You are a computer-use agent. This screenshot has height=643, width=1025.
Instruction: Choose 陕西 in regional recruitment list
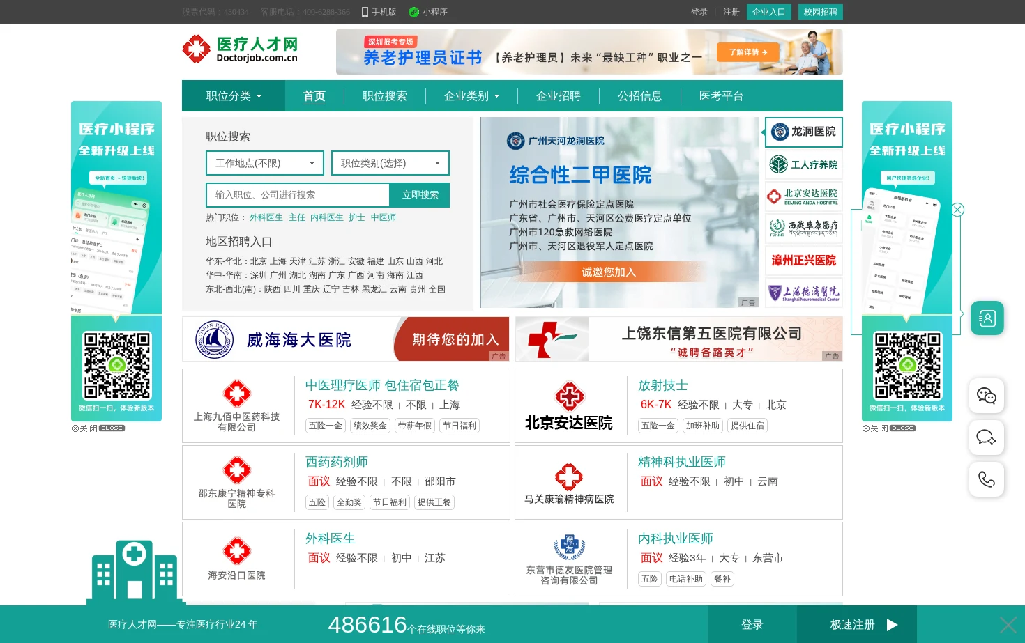coord(273,289)
